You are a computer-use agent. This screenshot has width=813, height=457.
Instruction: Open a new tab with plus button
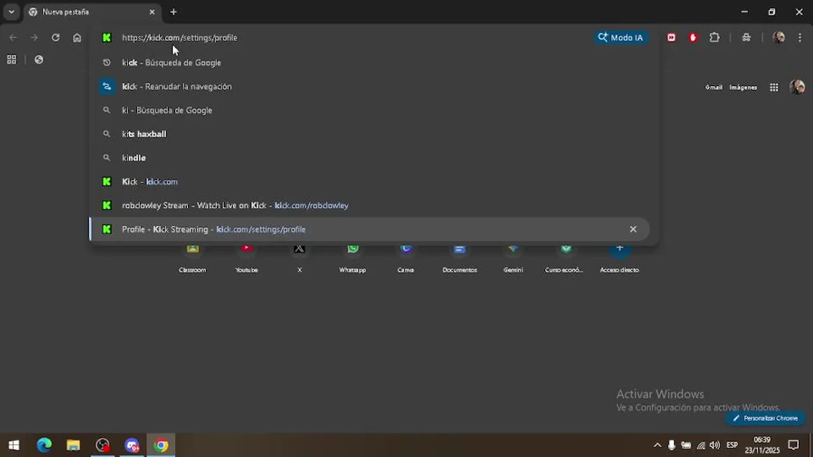click(173, 12)
